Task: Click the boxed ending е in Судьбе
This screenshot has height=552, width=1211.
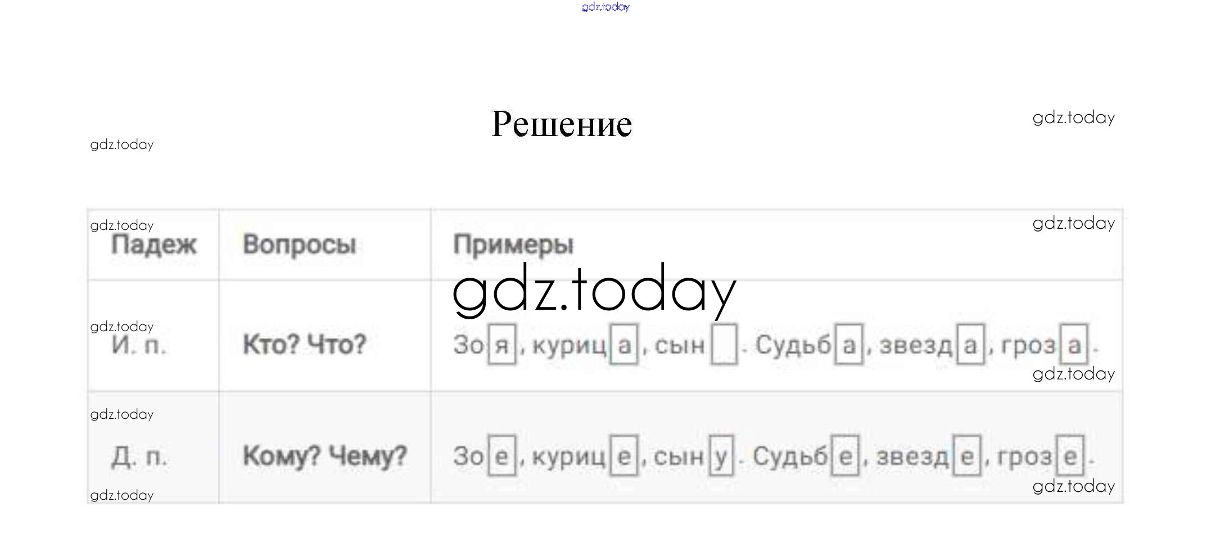Action: pos(846,456)
